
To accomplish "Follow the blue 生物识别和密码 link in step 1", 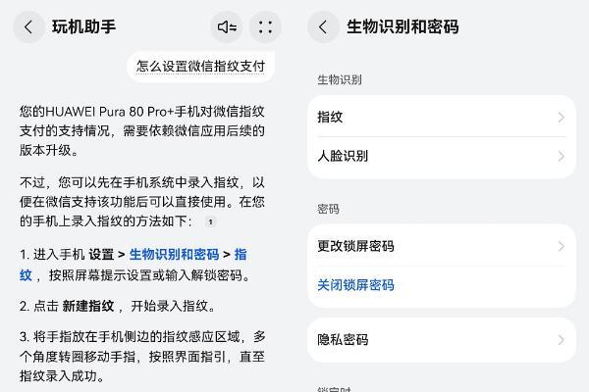I will (x=174, y=255).
